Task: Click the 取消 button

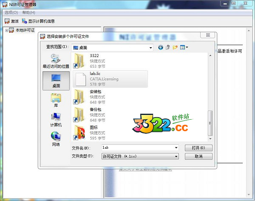Action: [198, 156]
